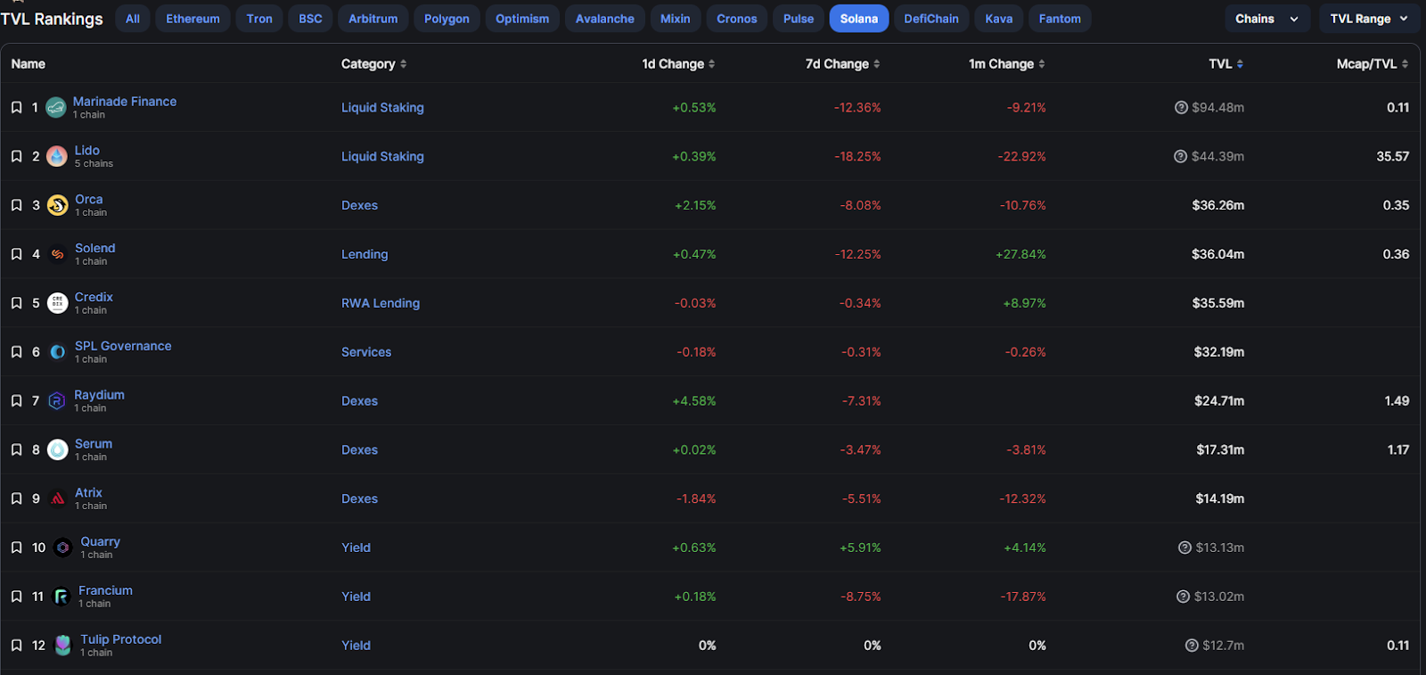Click the Serum logo icon
Image resolution: width=1426 pixels, height=675 pixels.
[58, 450]
